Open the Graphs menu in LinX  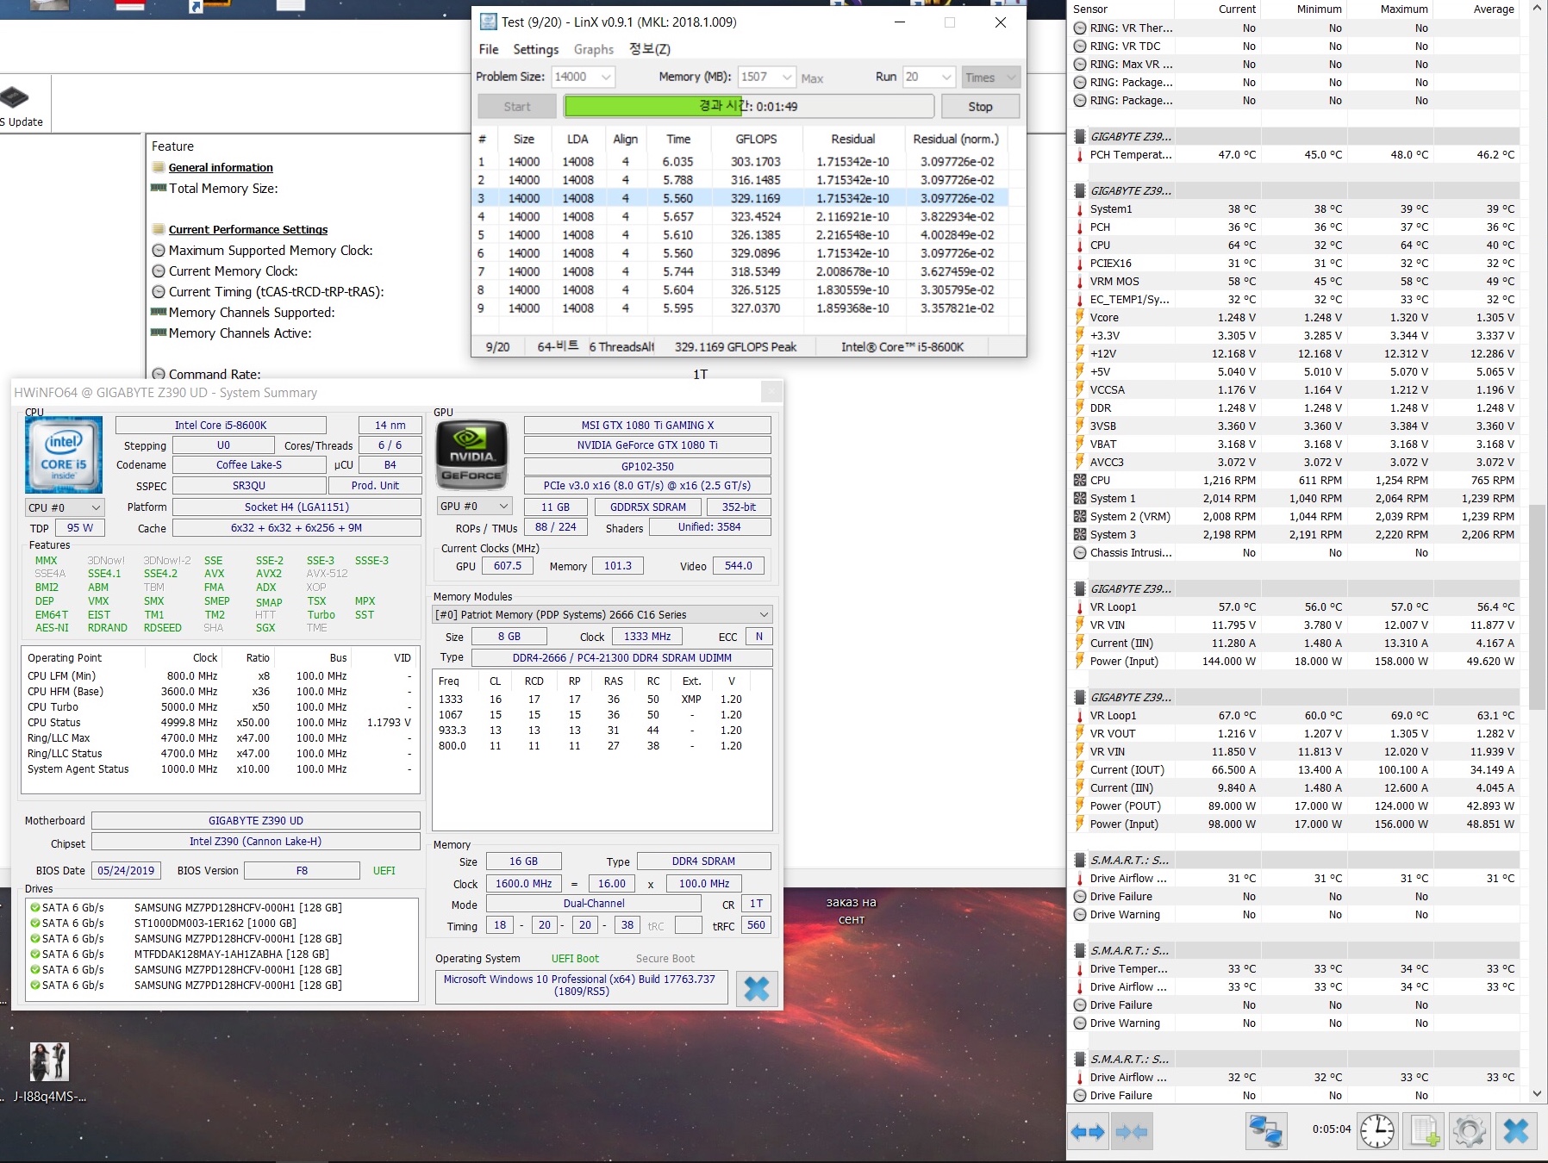point(594,49)
